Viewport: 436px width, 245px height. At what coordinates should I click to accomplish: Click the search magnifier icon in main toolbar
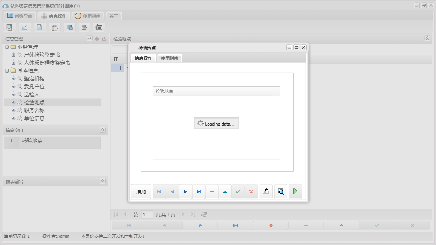pos(10,27)
